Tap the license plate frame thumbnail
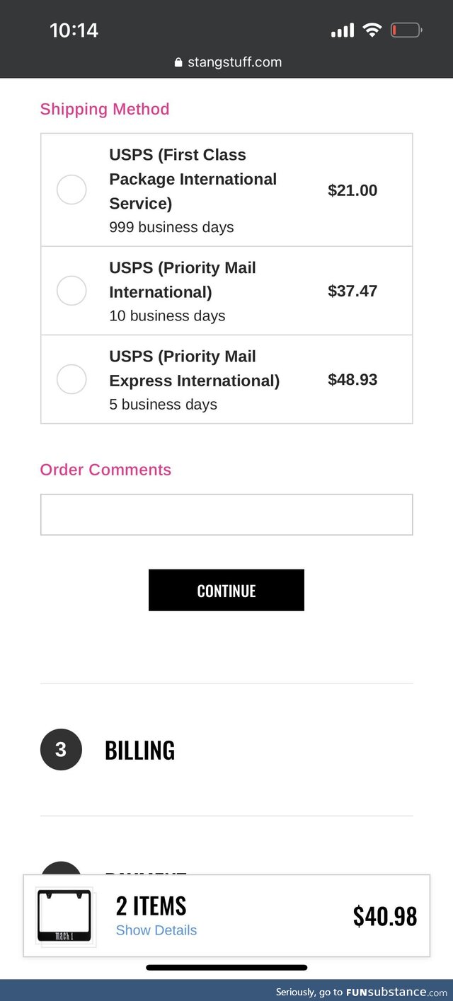The width and height of the screenshot is (453, 1001). coord(64,916)
